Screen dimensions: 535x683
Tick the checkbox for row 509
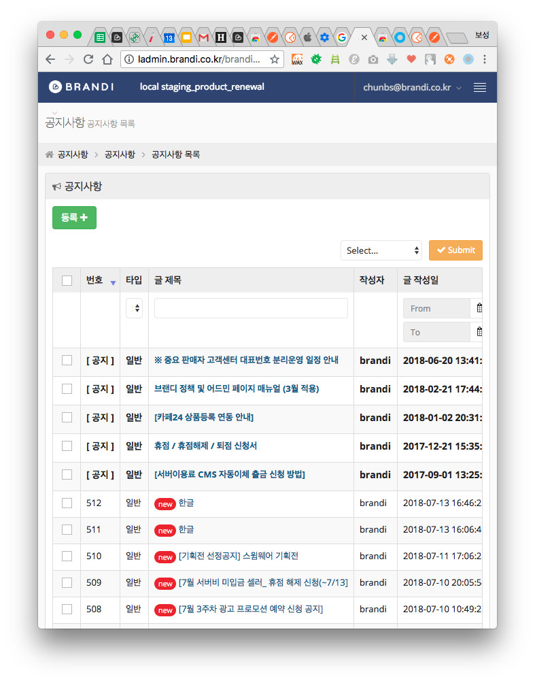[67, 582]
